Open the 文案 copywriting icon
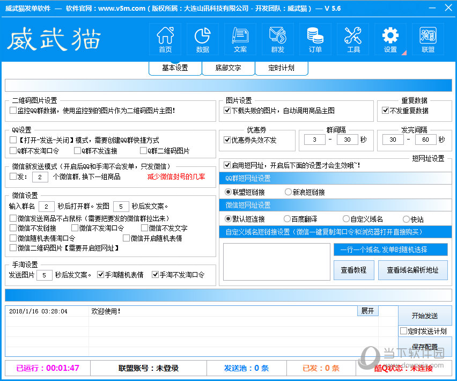The width and height of the screenshot is (457, 381). click(x=240, y=39)
